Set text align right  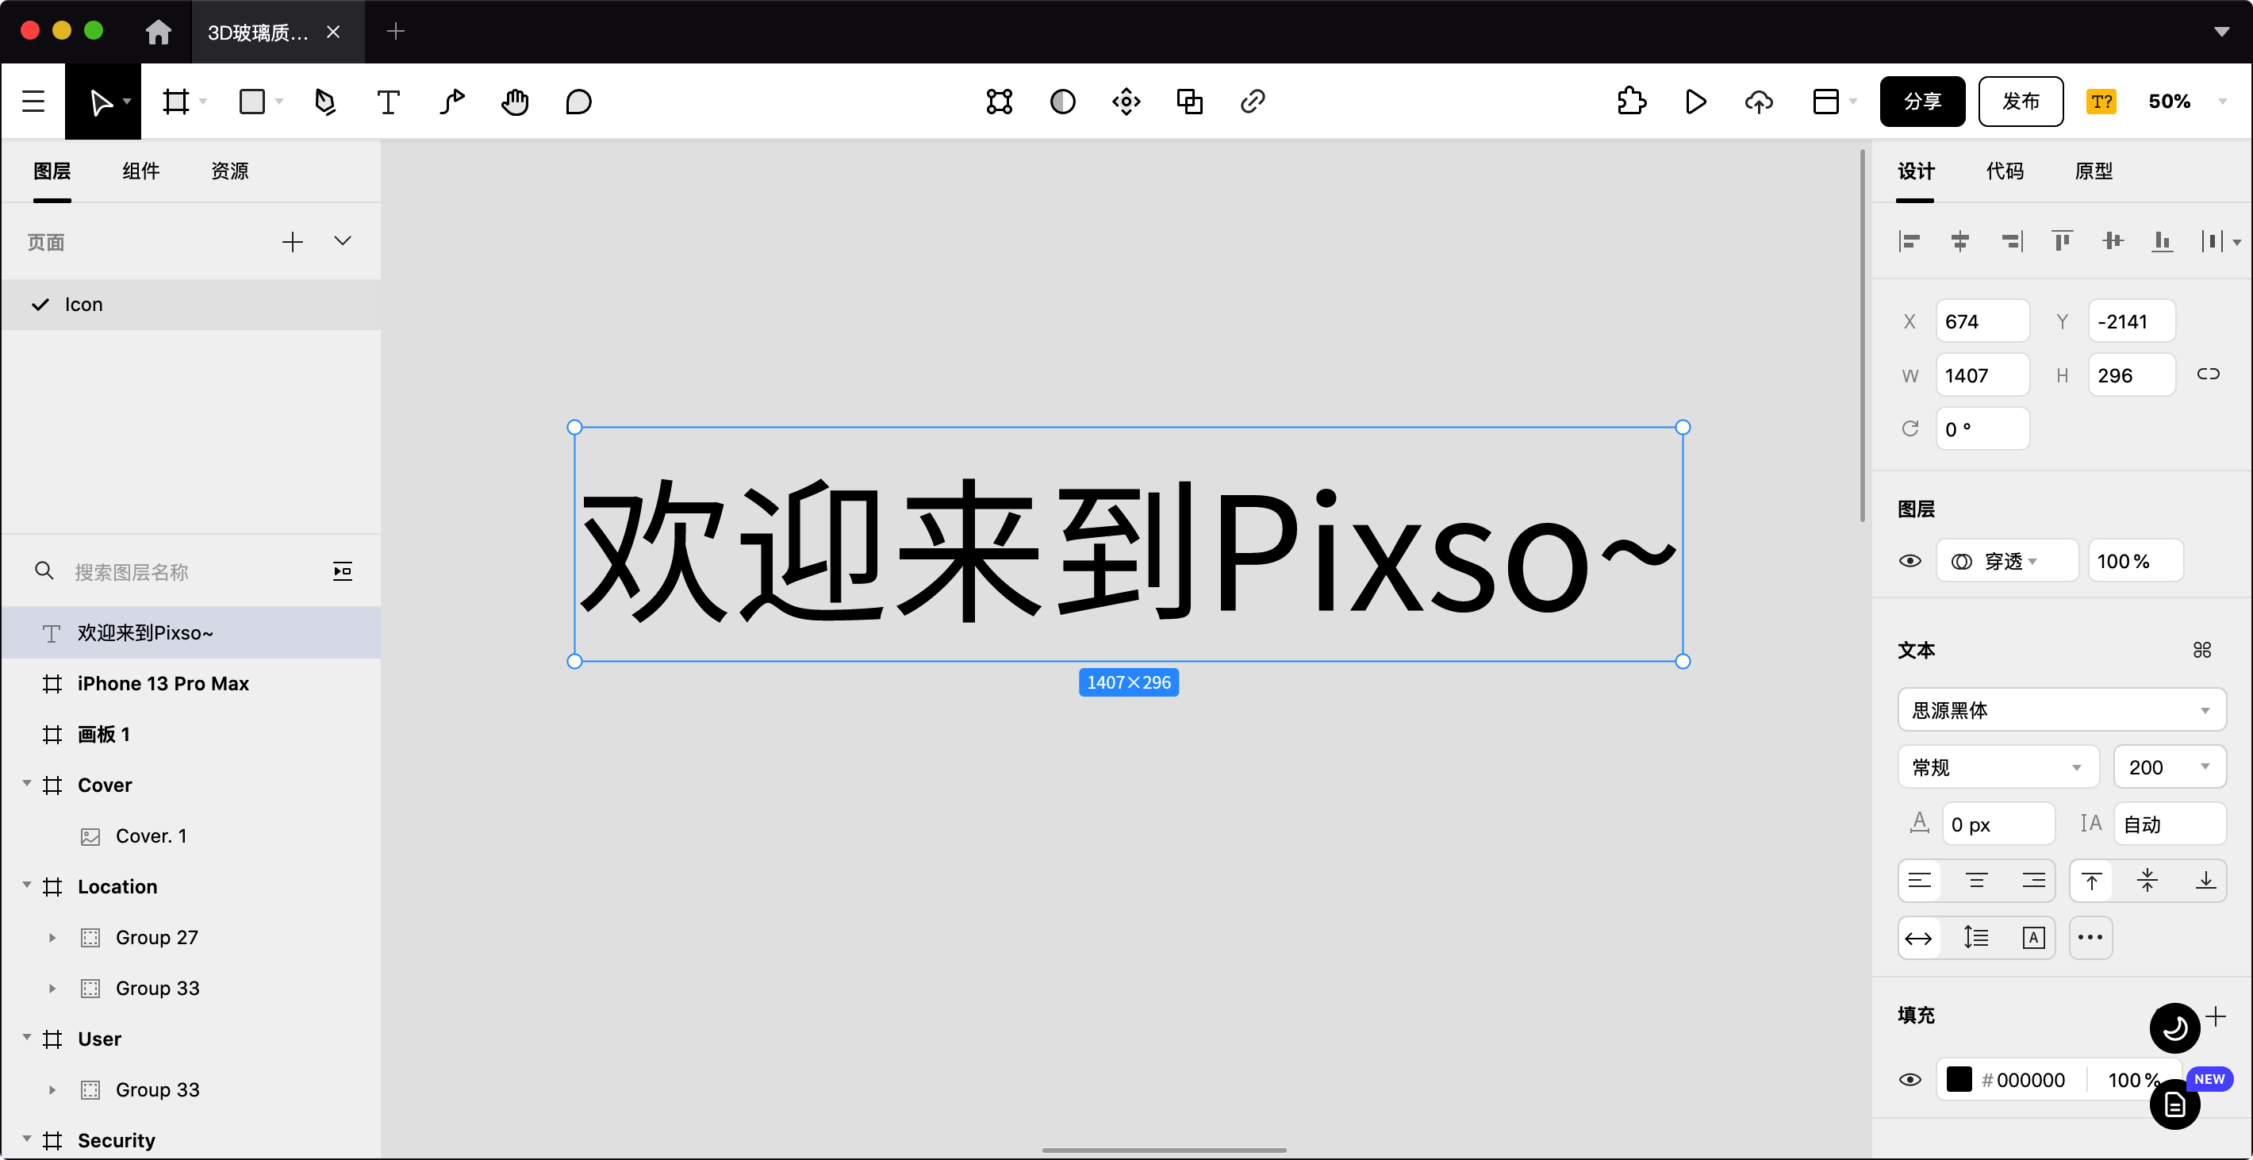point(2033,880)
